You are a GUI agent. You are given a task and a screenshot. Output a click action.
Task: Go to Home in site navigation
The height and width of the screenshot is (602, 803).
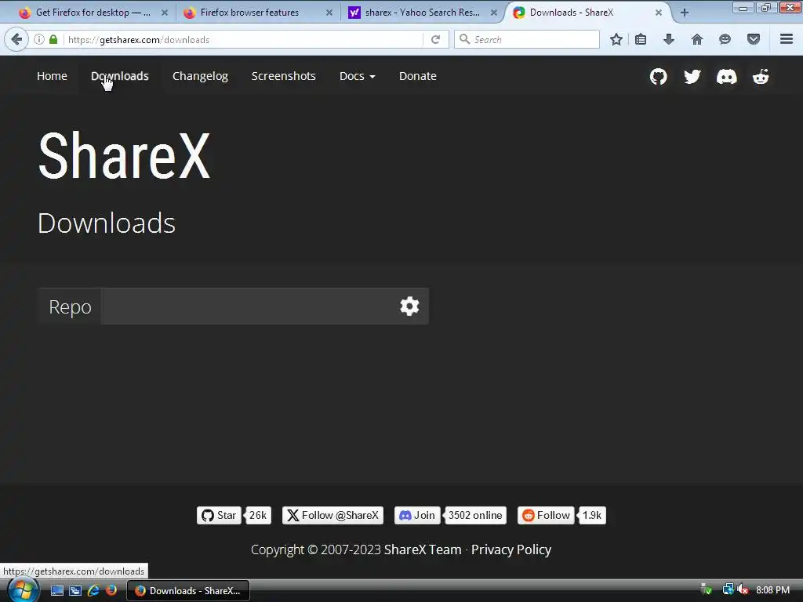coord(52,76)
